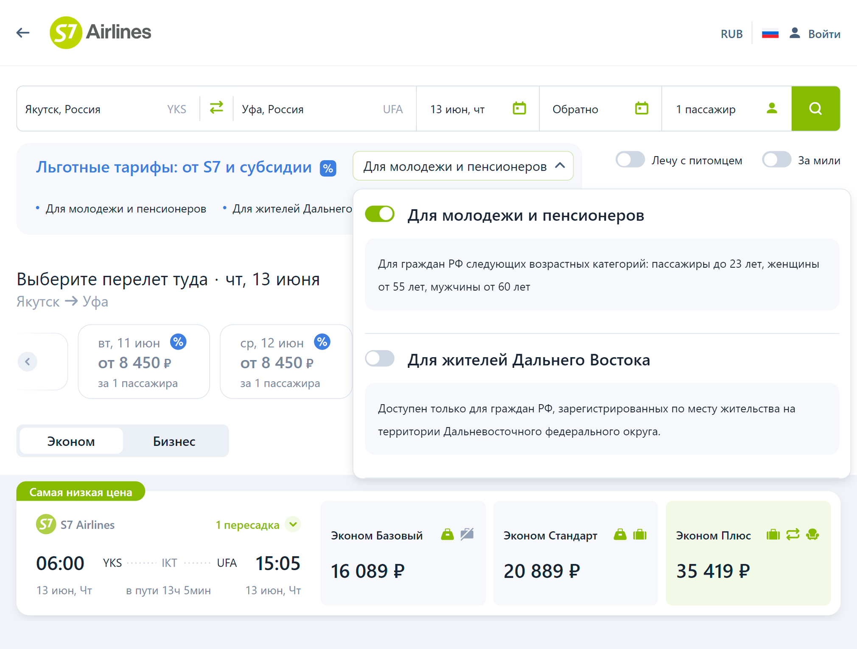Collapse the Для молодежи и пенсионеров dropdown

(463, 166)
